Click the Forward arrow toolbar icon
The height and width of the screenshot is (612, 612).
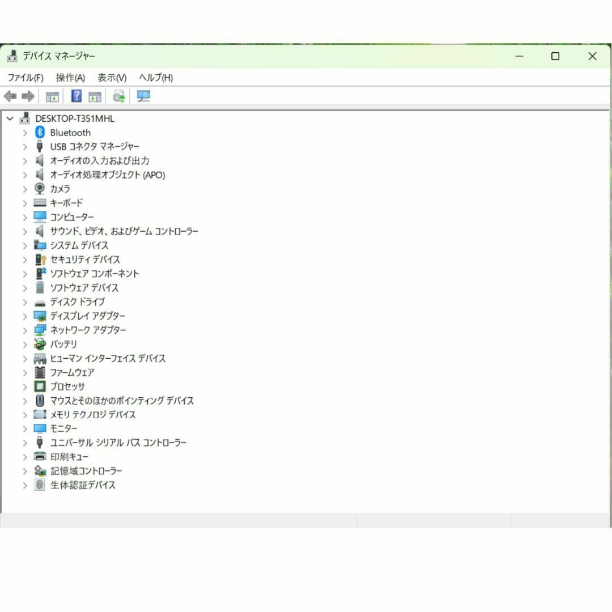tap(28, 96)
